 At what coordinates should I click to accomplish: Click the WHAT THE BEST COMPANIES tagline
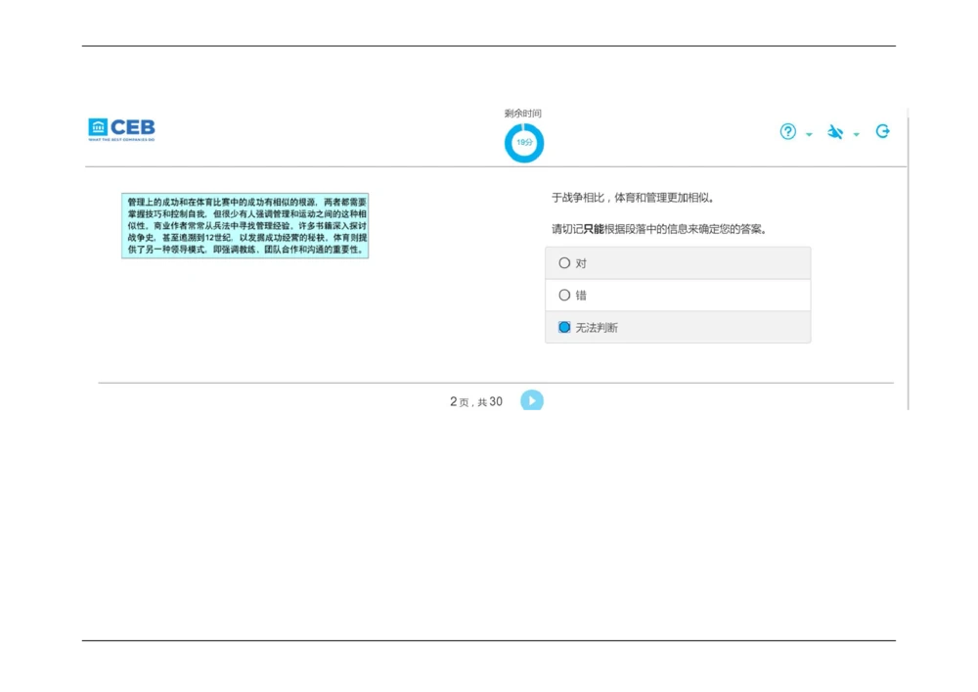119,140
